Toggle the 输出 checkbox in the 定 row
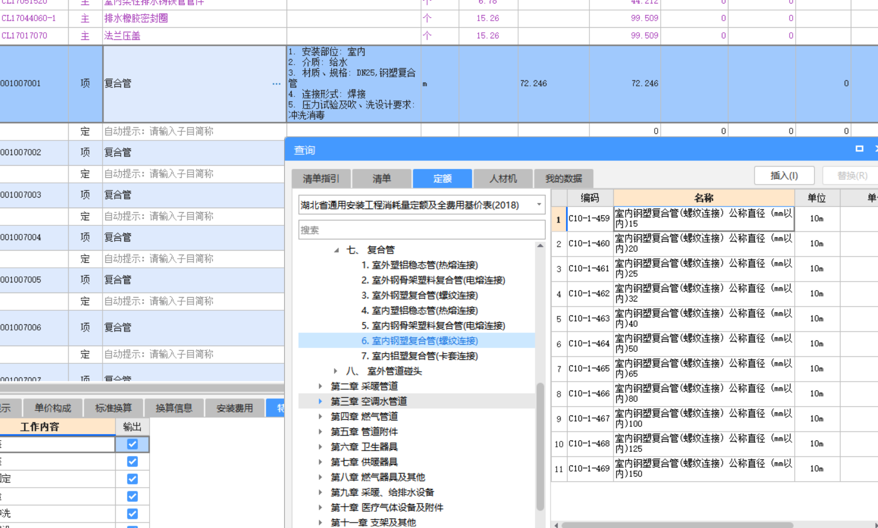This screenshot has height=528, width=878. tap(132, 478)
